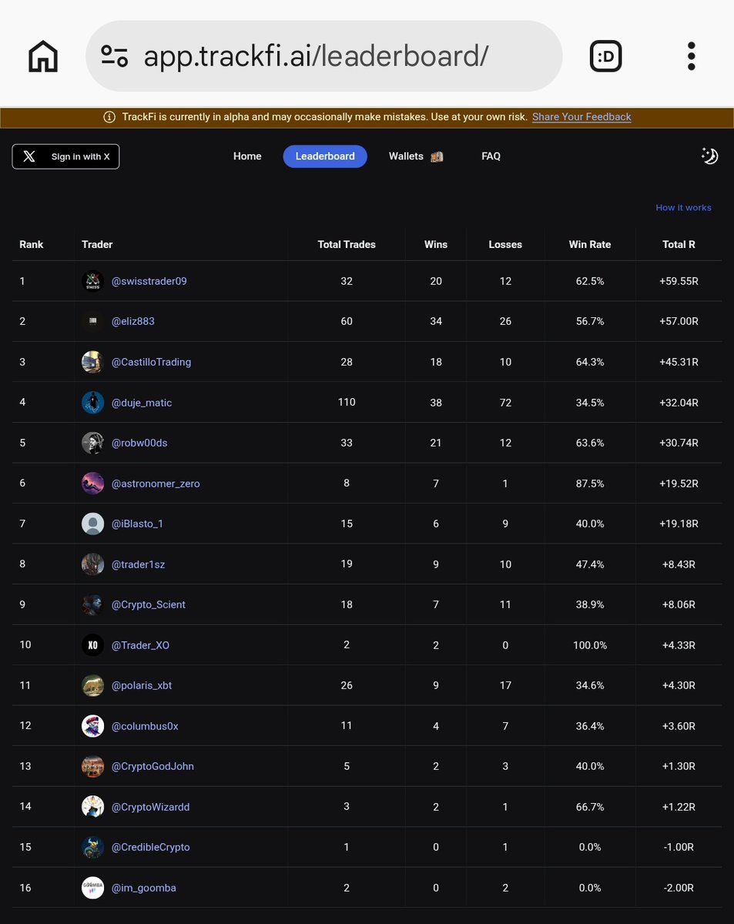Viewport: 734px width, 924px height.
Task: Click the @im_goomba avatar
Action: coord(92,888)
